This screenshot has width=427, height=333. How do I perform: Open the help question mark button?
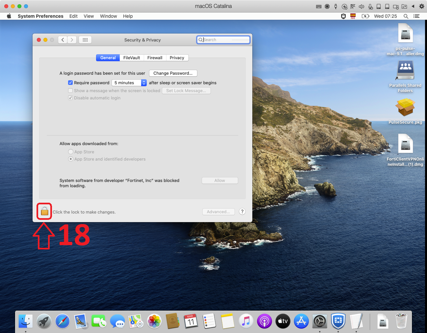[x=242, y=212]
